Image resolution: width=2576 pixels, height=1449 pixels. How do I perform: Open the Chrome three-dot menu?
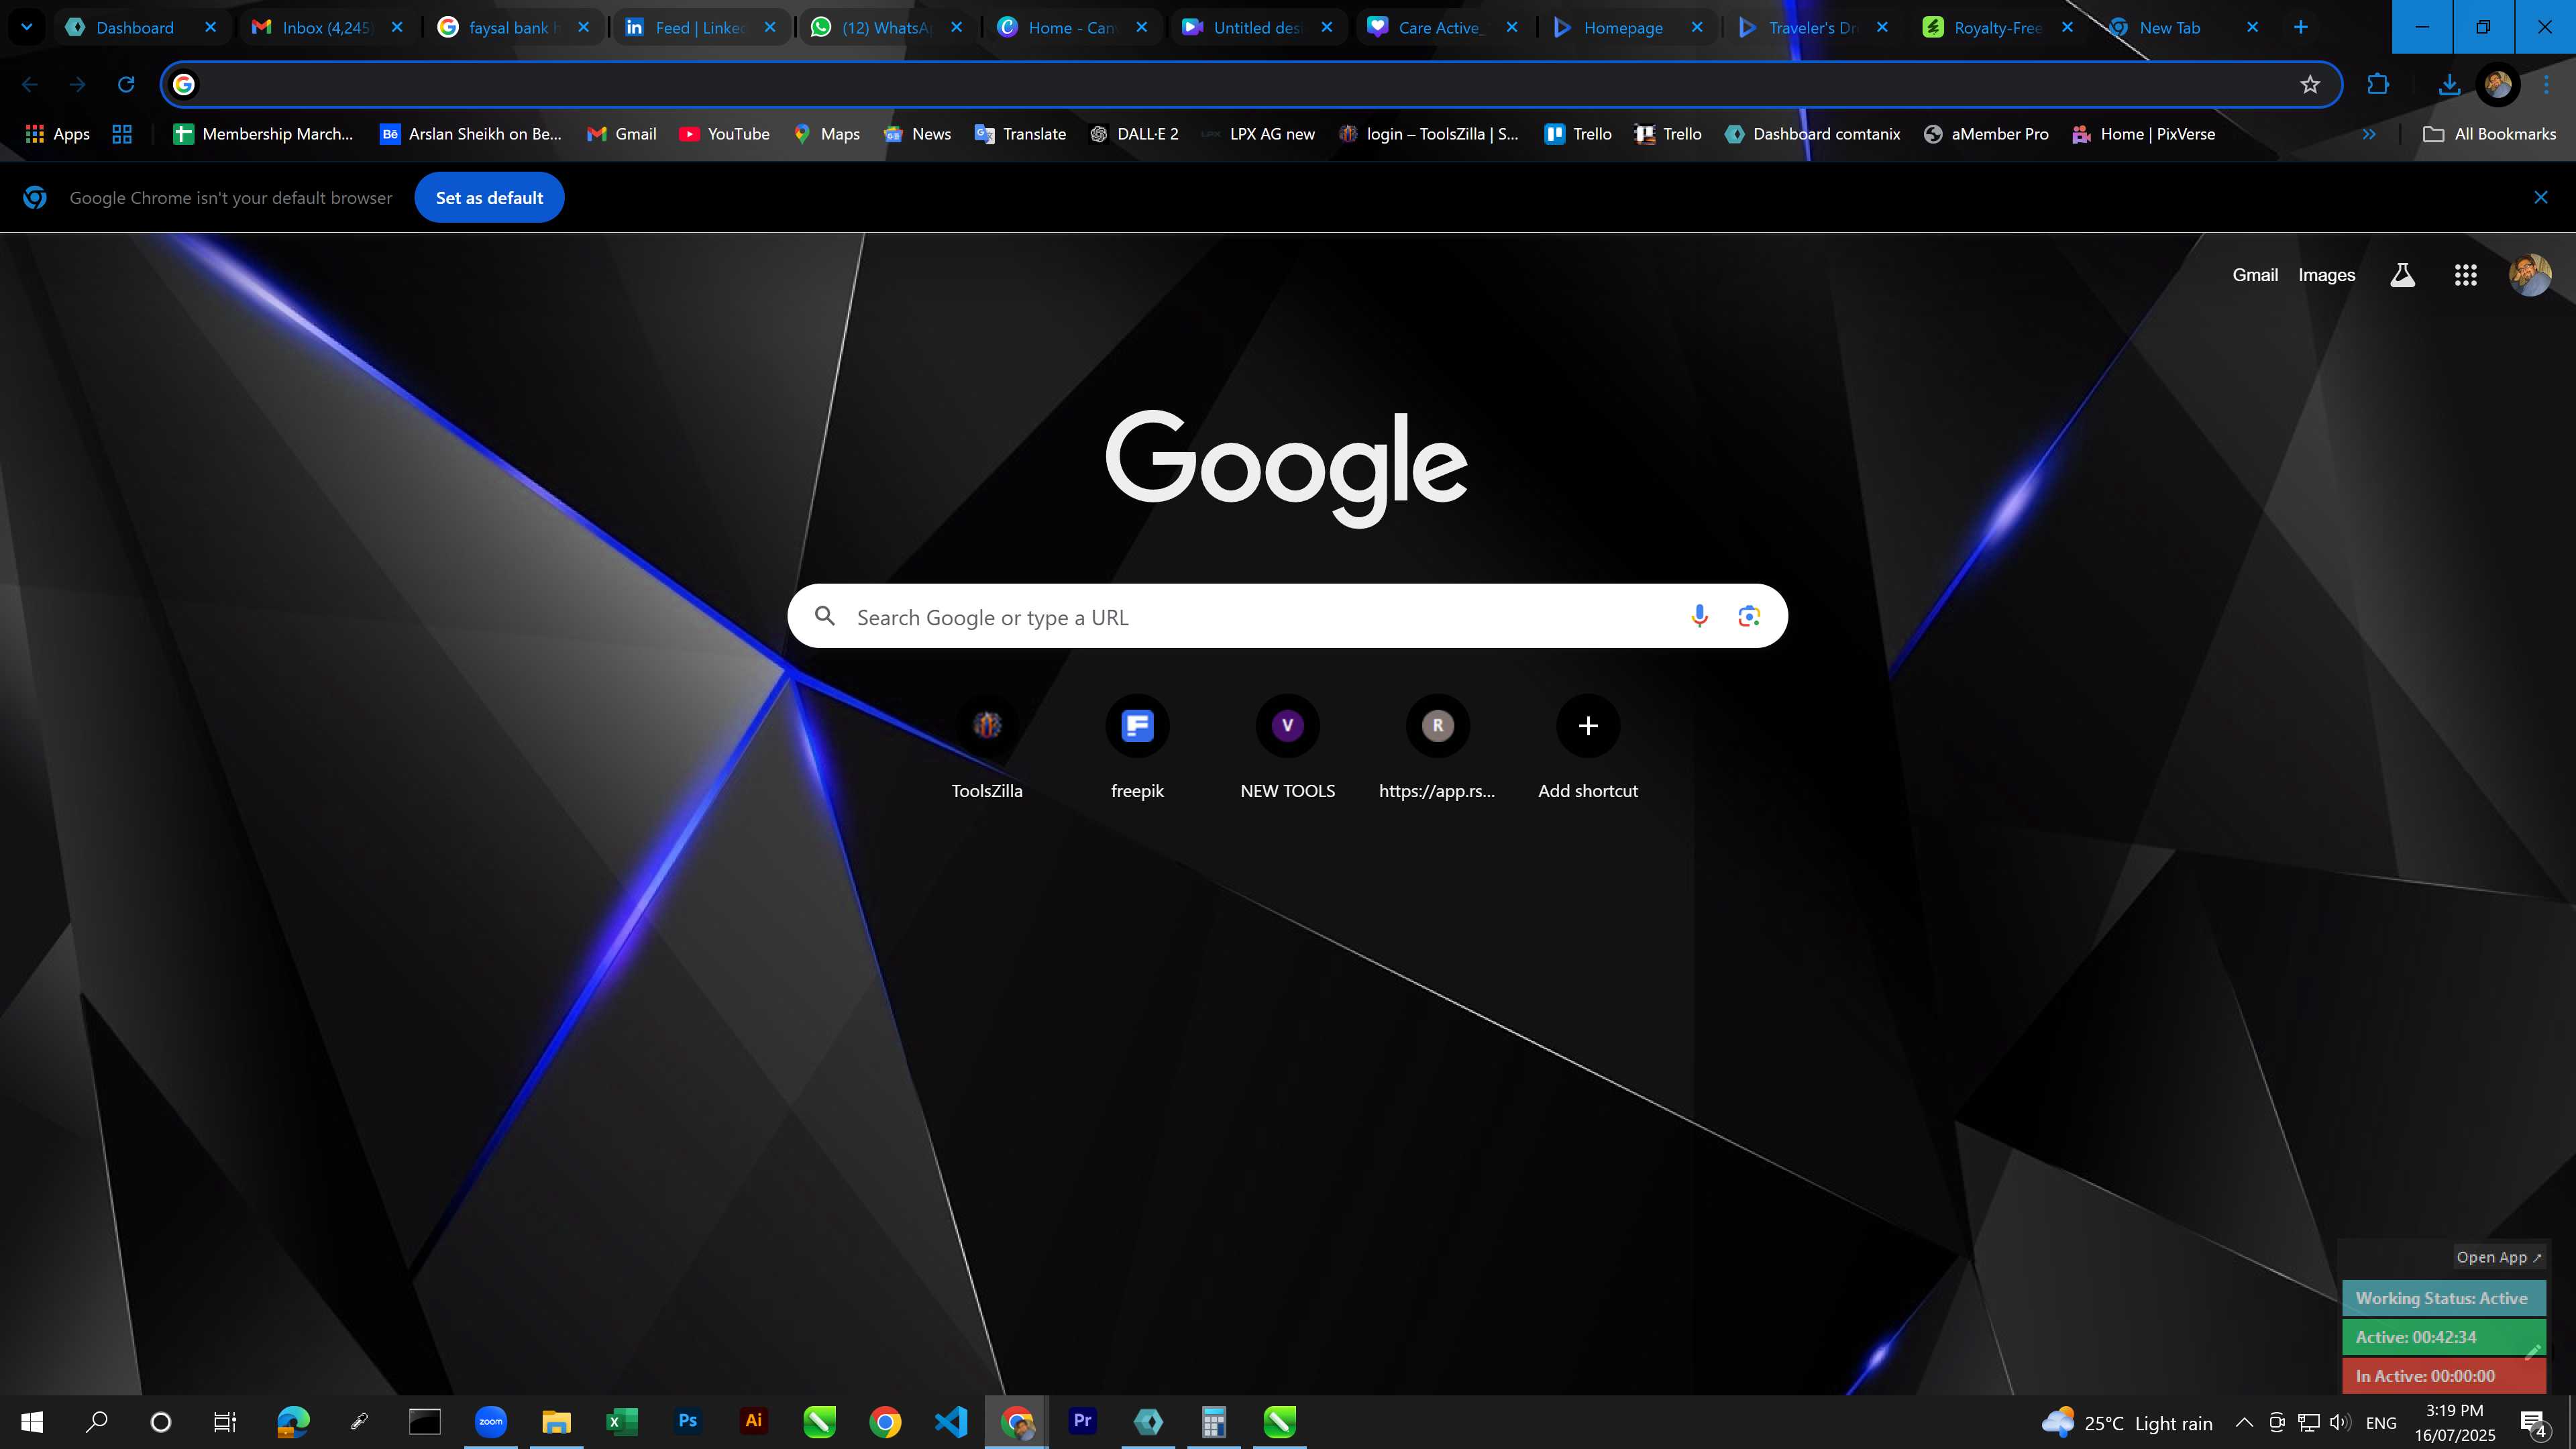pos(2546,84)
